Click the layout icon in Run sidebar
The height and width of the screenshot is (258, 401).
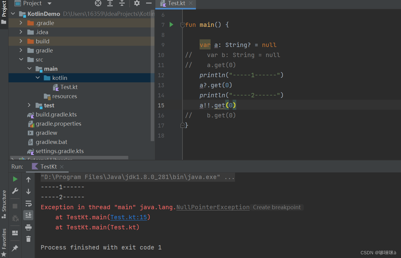point(15,233)
